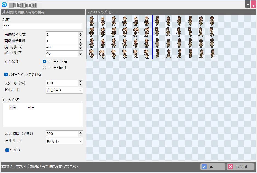This screenshot has height=173, width=257.
Task: Uncheck the パターンアニメを分ける checkbox
Action: 6,74
